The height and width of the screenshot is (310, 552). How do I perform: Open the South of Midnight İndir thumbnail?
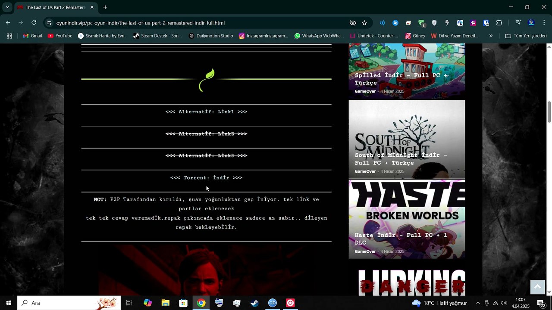(407, 139)
